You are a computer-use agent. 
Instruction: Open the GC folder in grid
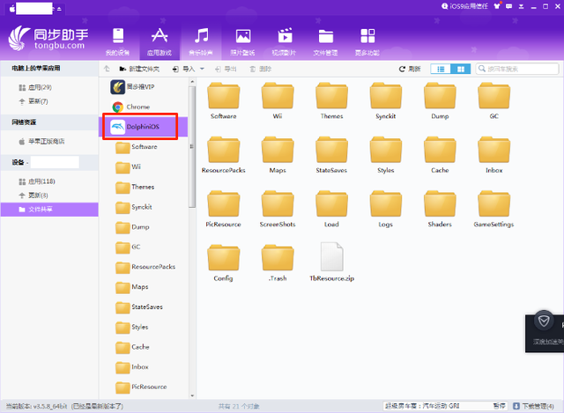point(493,100)
